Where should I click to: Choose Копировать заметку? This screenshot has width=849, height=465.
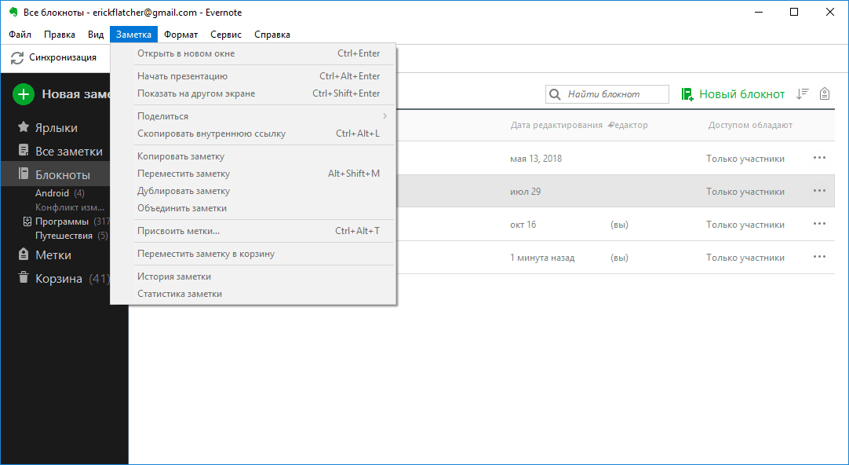(253, 156)
